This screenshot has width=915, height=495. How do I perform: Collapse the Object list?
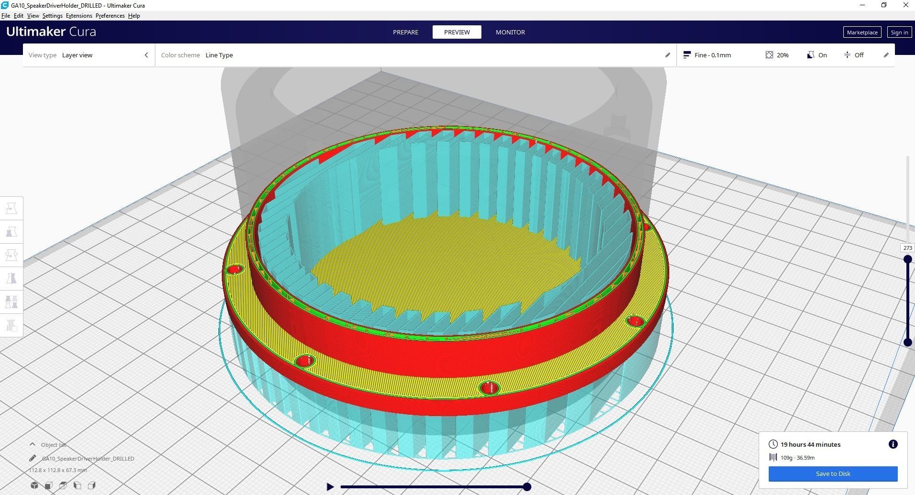33,444
